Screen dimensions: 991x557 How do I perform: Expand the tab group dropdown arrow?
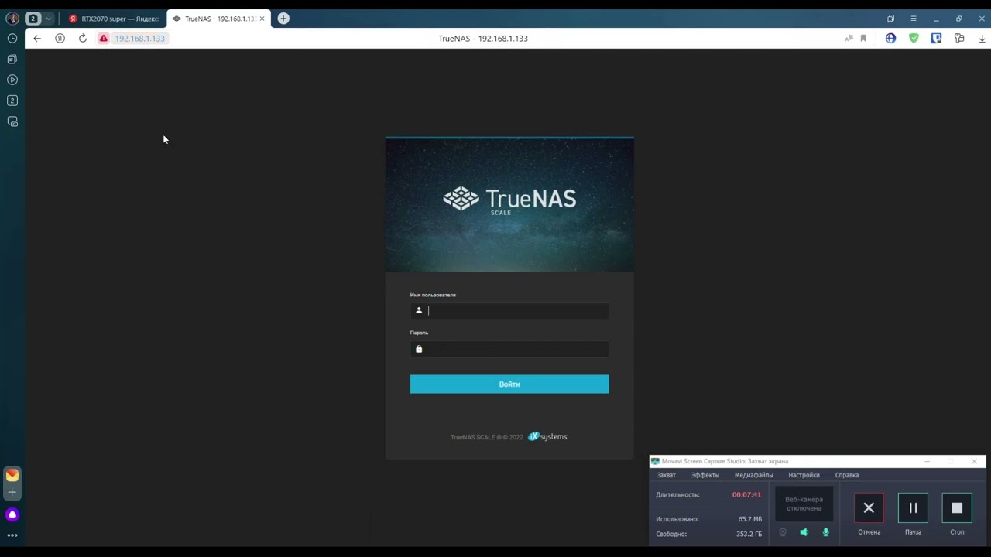tap(48, 19)
